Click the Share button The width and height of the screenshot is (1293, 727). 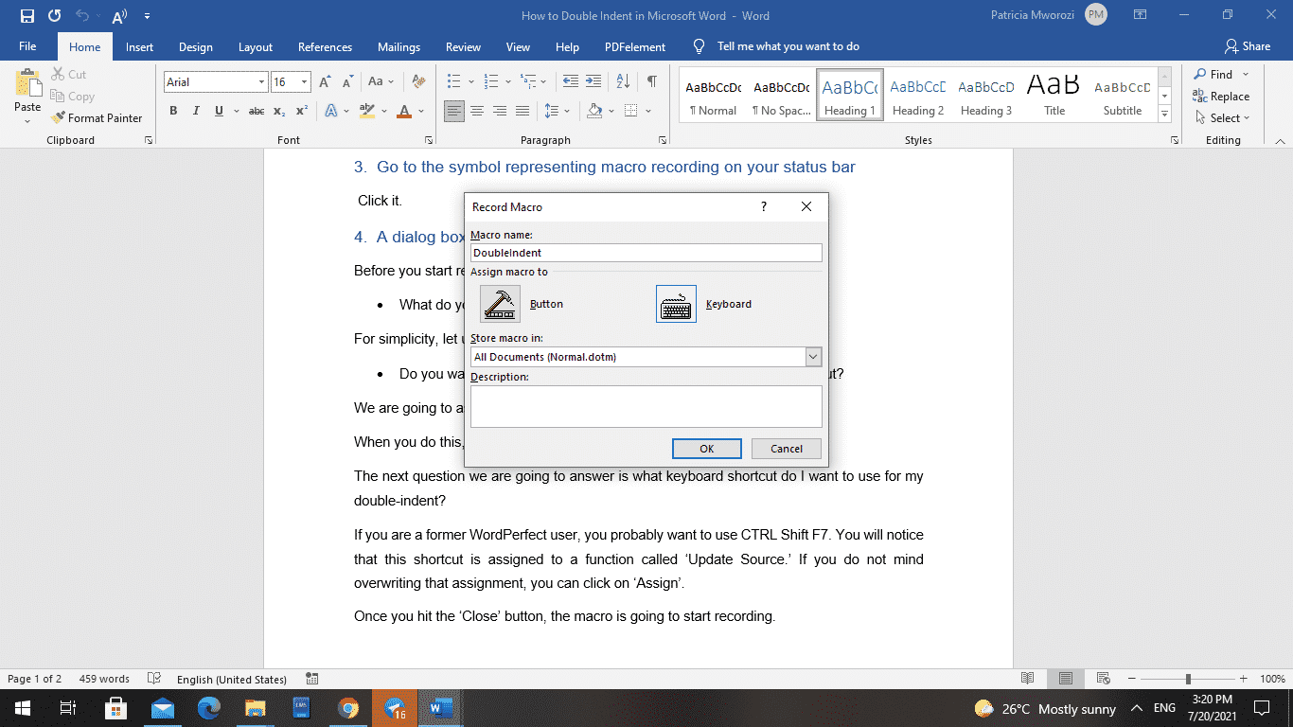(1248, 46)
